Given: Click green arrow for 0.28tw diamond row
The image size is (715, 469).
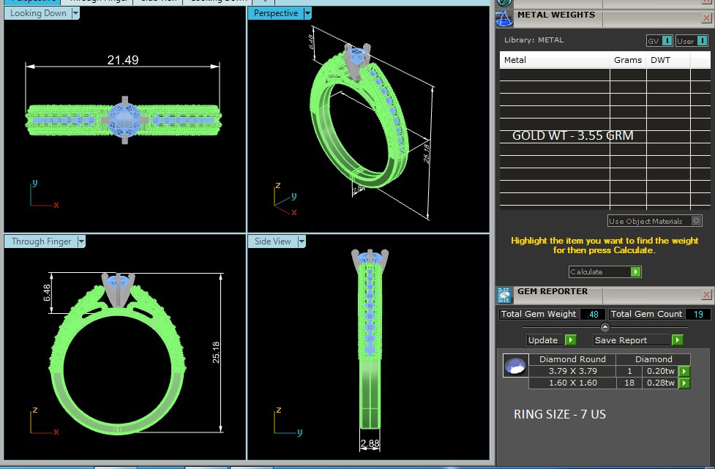Looking at the screenshot, I should [684, 383].
